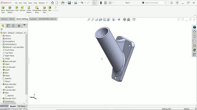
Task: Launch the Delete/Keep Body tool
Action: (x=37, y=9)
